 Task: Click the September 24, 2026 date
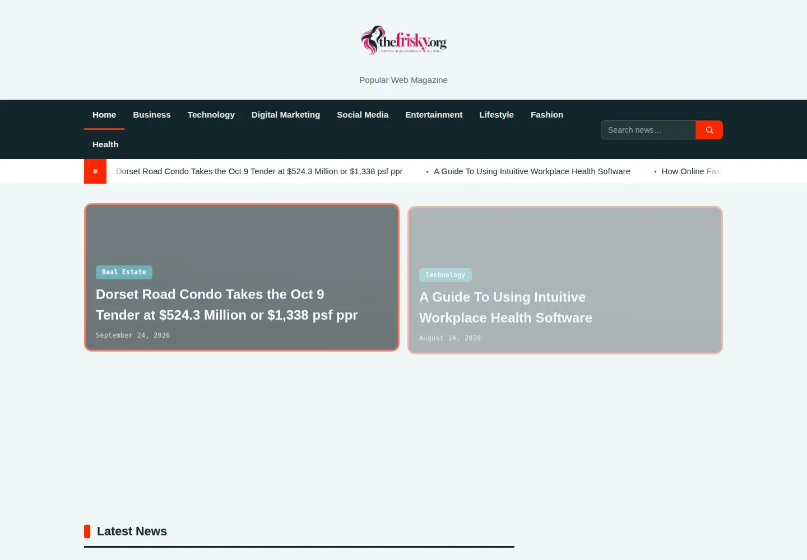(x=133, y=335)
